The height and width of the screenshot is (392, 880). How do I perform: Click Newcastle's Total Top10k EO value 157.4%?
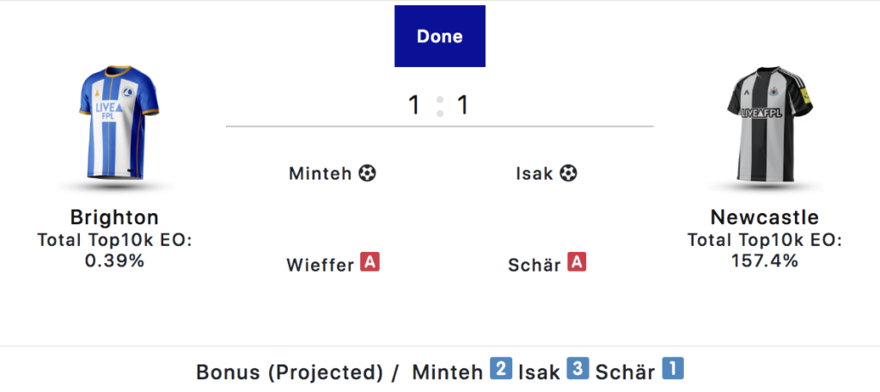click(765, 260)
